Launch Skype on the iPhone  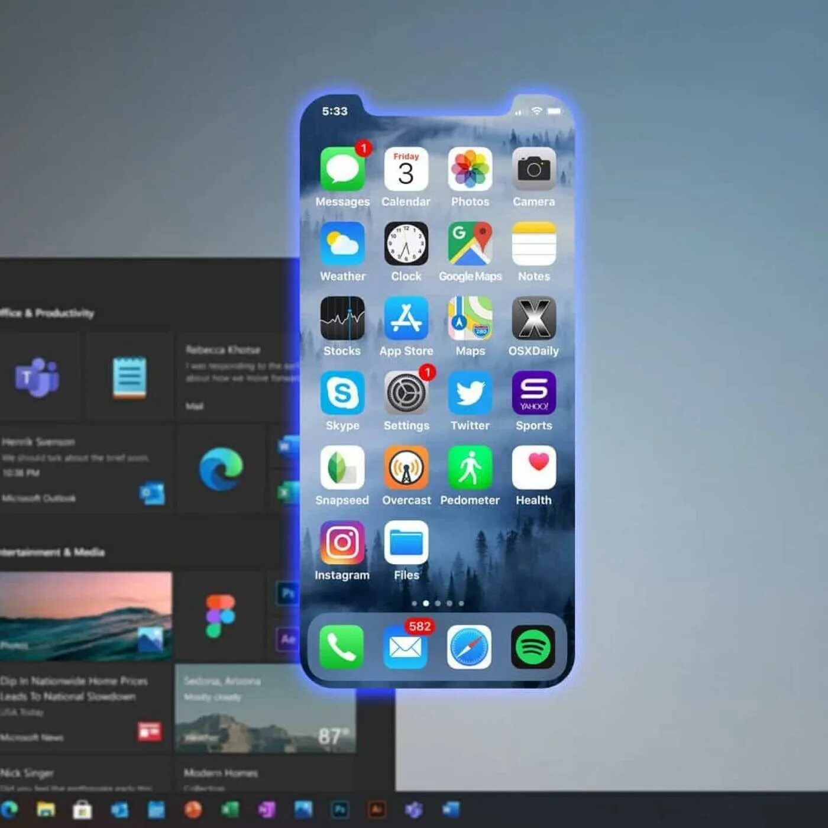click(x=342, y=393)
